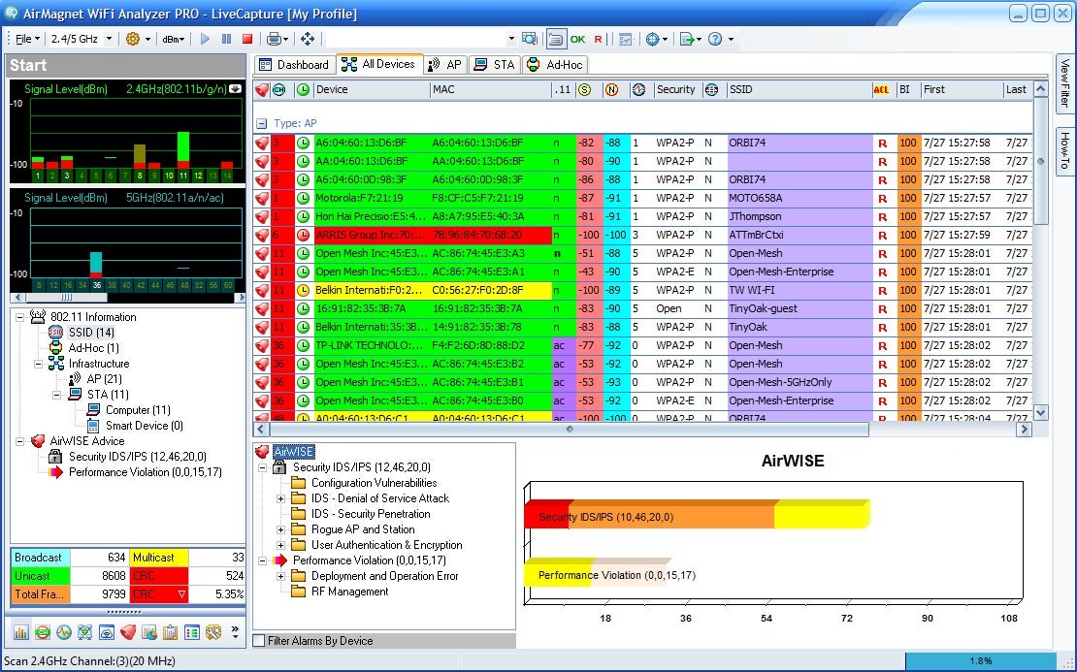Open the list window icon in bottom bar
This screenshot has height=672, width=1077.
[192, 632]
